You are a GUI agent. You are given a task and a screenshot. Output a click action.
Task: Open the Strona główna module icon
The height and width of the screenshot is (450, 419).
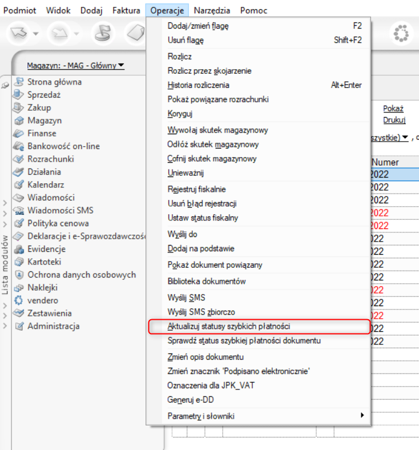point(19,82)
